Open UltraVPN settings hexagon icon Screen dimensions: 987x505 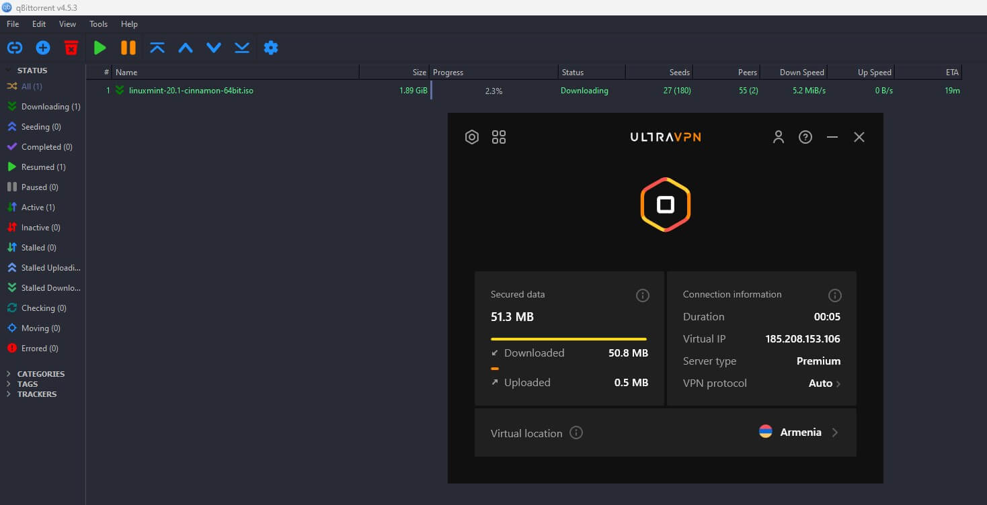(472, 137)
